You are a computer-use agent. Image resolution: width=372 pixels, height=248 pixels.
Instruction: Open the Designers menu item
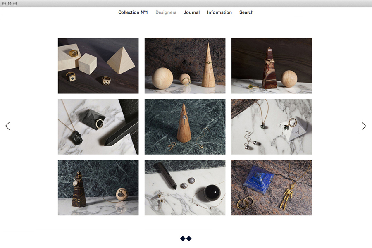pyautogui.click(x=166, y=12)
